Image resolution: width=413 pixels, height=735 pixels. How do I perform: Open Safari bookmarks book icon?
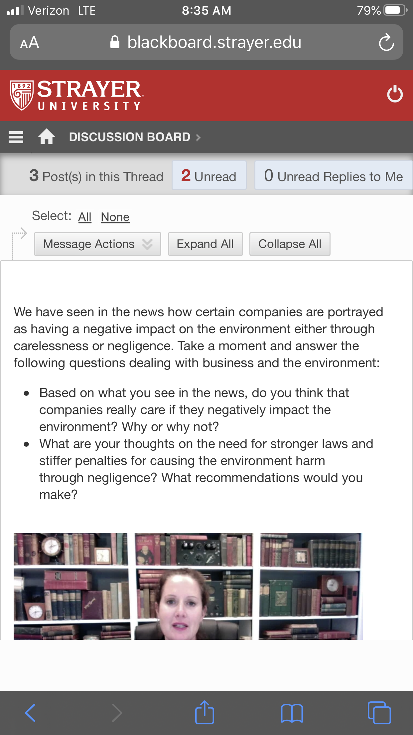tap(292, 713)
